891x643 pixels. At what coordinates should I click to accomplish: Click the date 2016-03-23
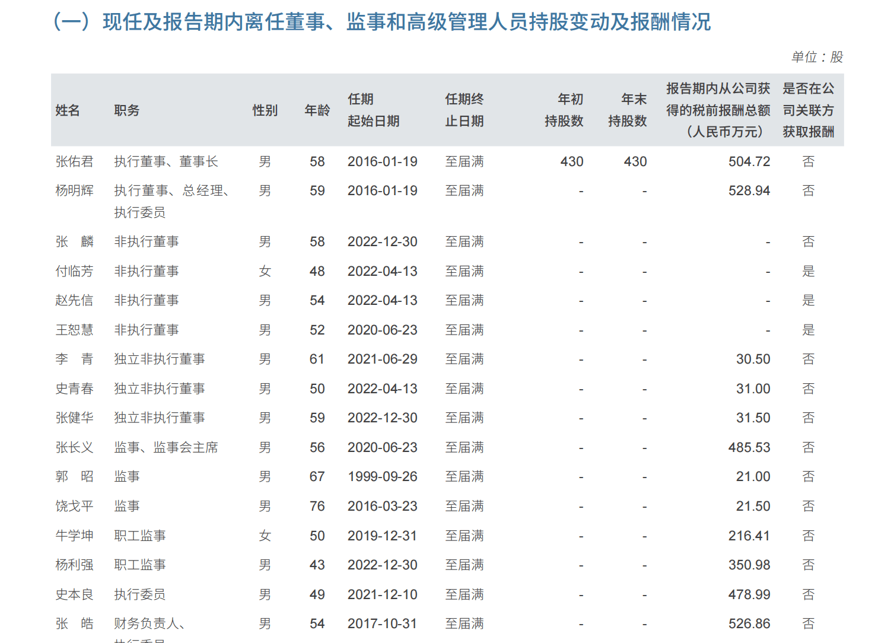click(x=383, y=506)
